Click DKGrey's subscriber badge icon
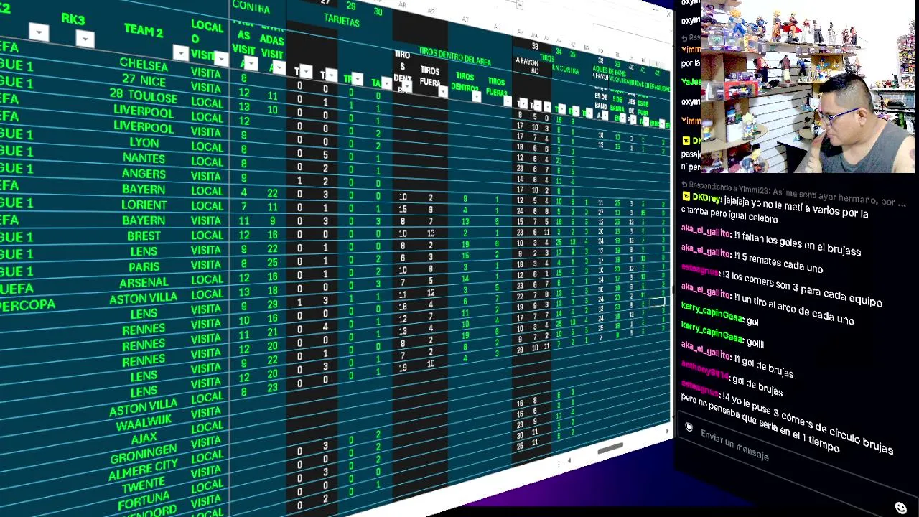The height and width of the screenshot is (517, 919). [686, 196]
